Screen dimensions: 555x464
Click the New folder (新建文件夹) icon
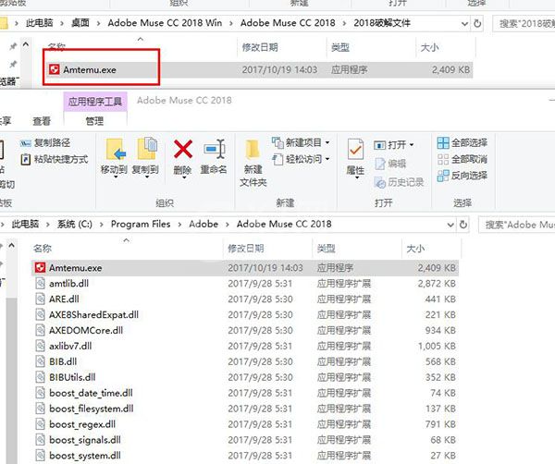click(x=253, y=151)
